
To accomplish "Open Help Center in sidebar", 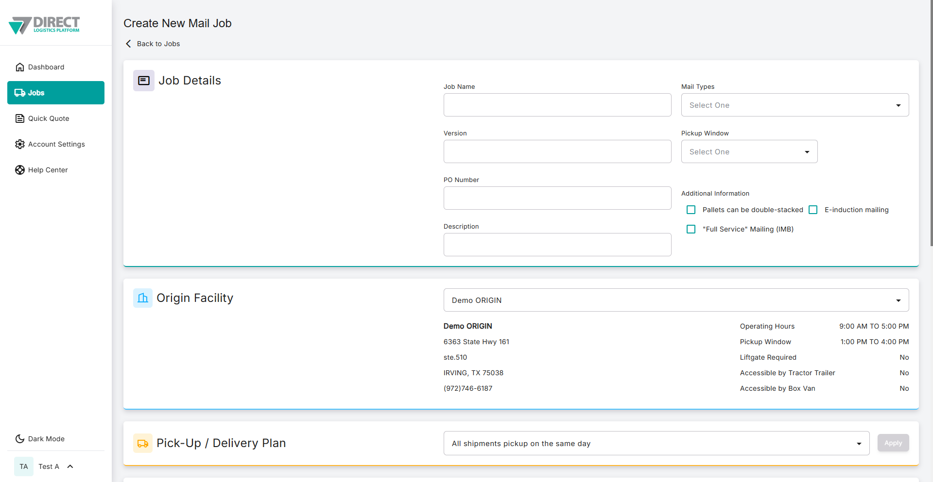I will click(x=56, y=170).
